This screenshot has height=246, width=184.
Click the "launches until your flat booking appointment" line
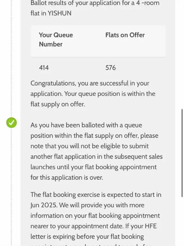coord(93,167)
